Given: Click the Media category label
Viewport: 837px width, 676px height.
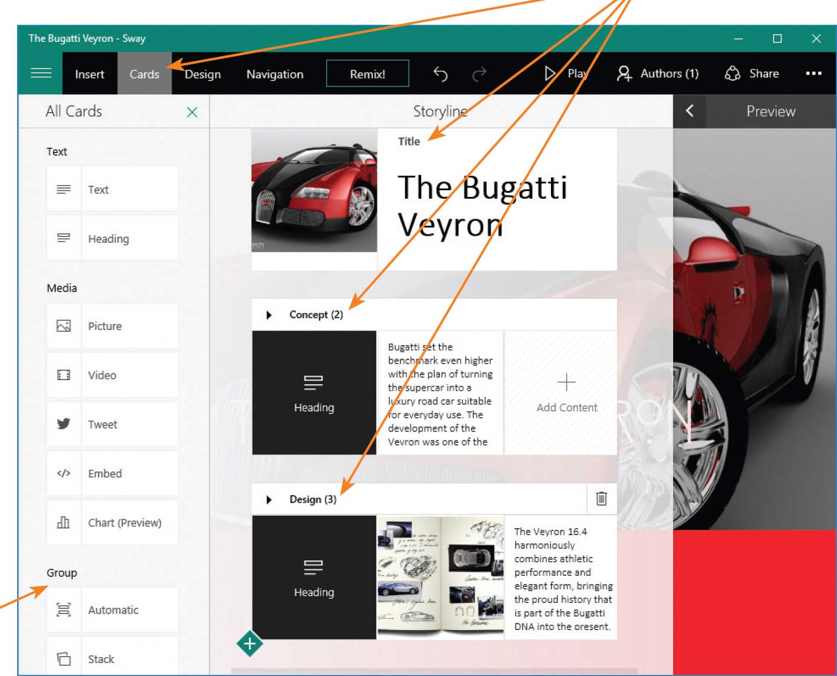Looking at the screenshot, I should 62,288.
